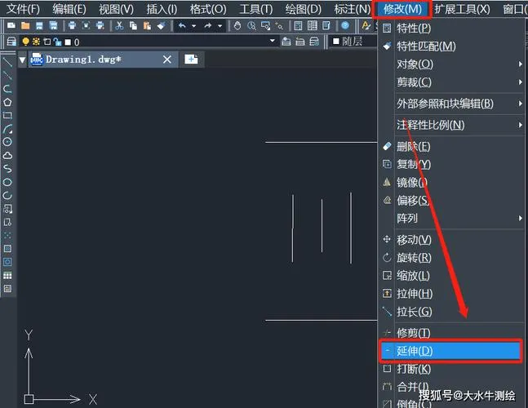The image size is (528, 408).
Task: Select the Revision cloud tool
Action: 7,155
